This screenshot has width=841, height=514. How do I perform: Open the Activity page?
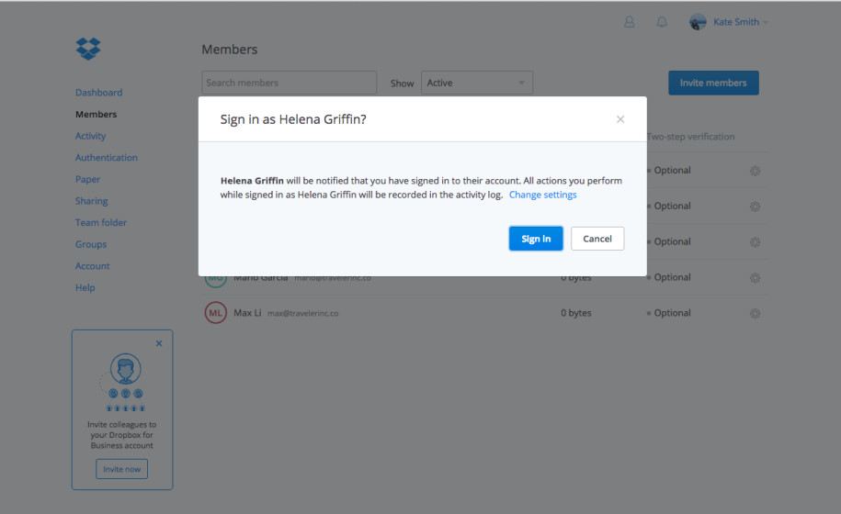pos(90,136)
